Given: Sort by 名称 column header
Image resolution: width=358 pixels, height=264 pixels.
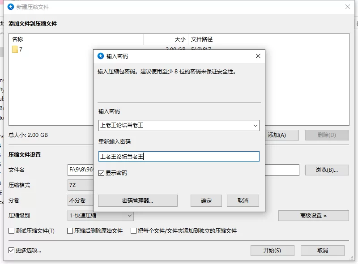Looking at the screenshot, I should 76,39.
